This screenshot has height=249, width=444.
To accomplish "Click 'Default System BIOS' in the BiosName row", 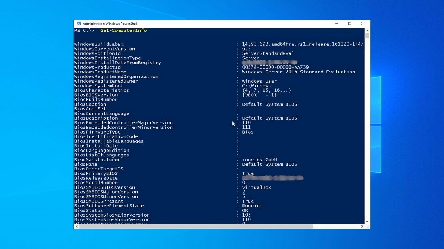I will click(x=270, y=164).
